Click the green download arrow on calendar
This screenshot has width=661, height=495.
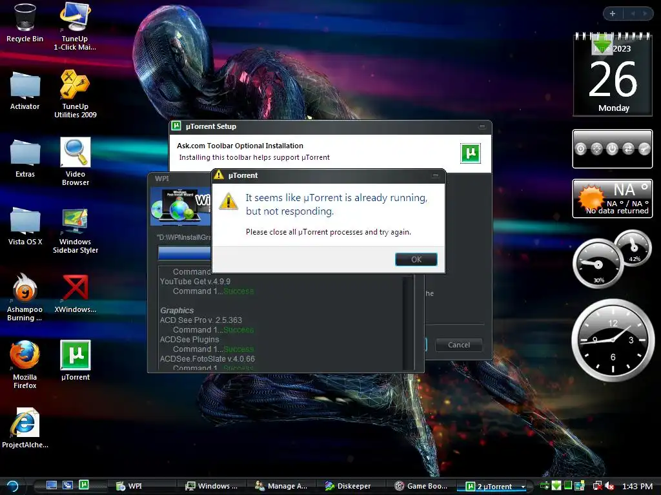pos(602,44)
